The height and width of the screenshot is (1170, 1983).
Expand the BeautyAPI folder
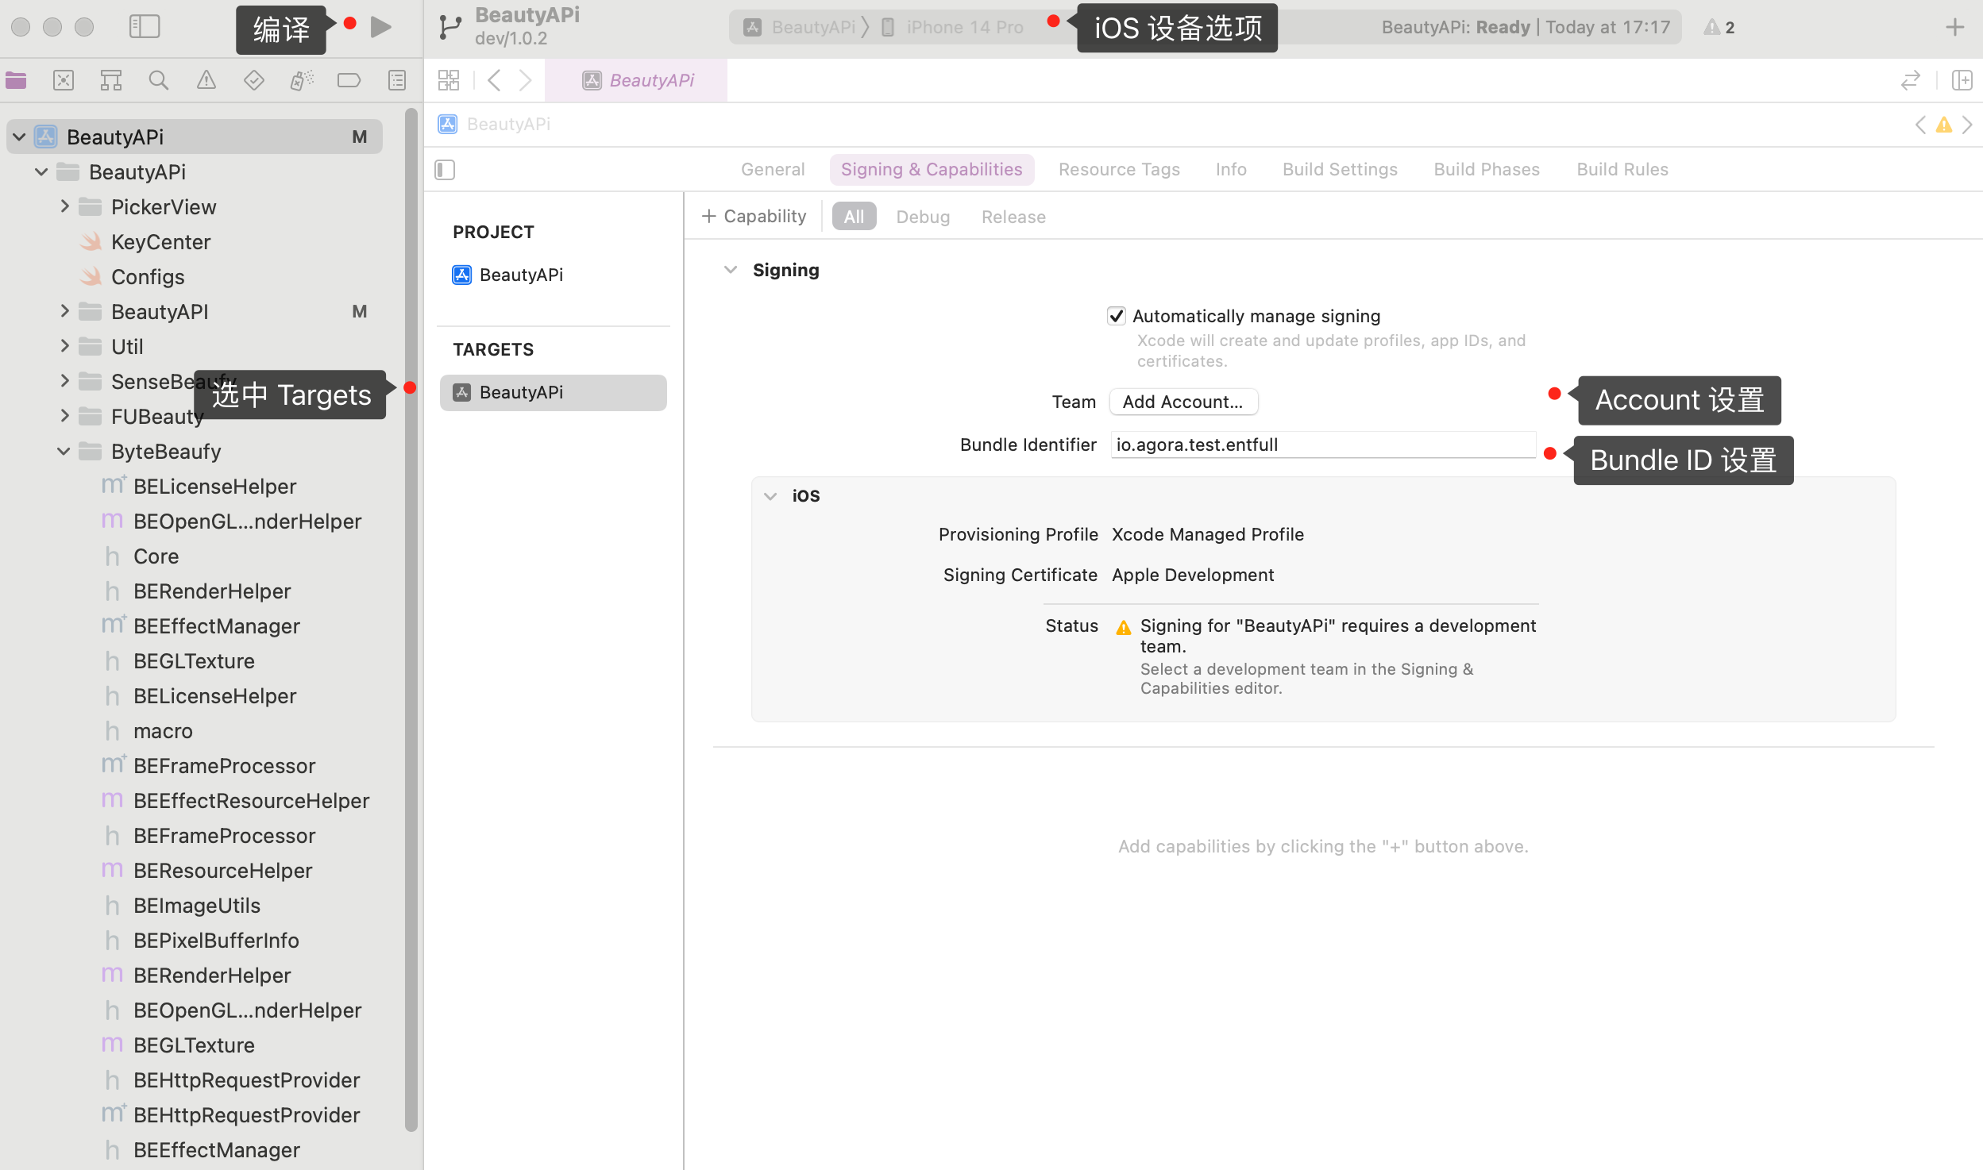point(64,312)
